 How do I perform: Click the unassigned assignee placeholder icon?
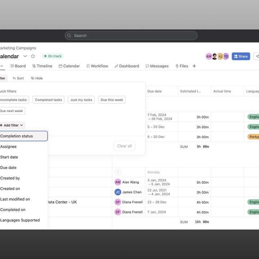pyautogui.click(x=118, y=172)
